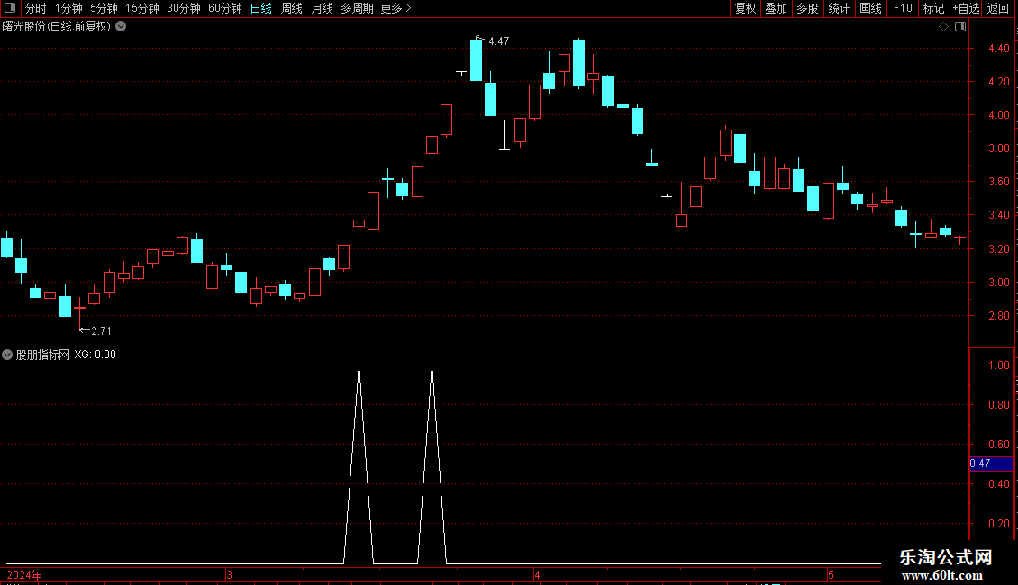Expand the 股朋指标网 indicator dropdown
This screenshot has width=1018, height=585.
coord(7,355)
